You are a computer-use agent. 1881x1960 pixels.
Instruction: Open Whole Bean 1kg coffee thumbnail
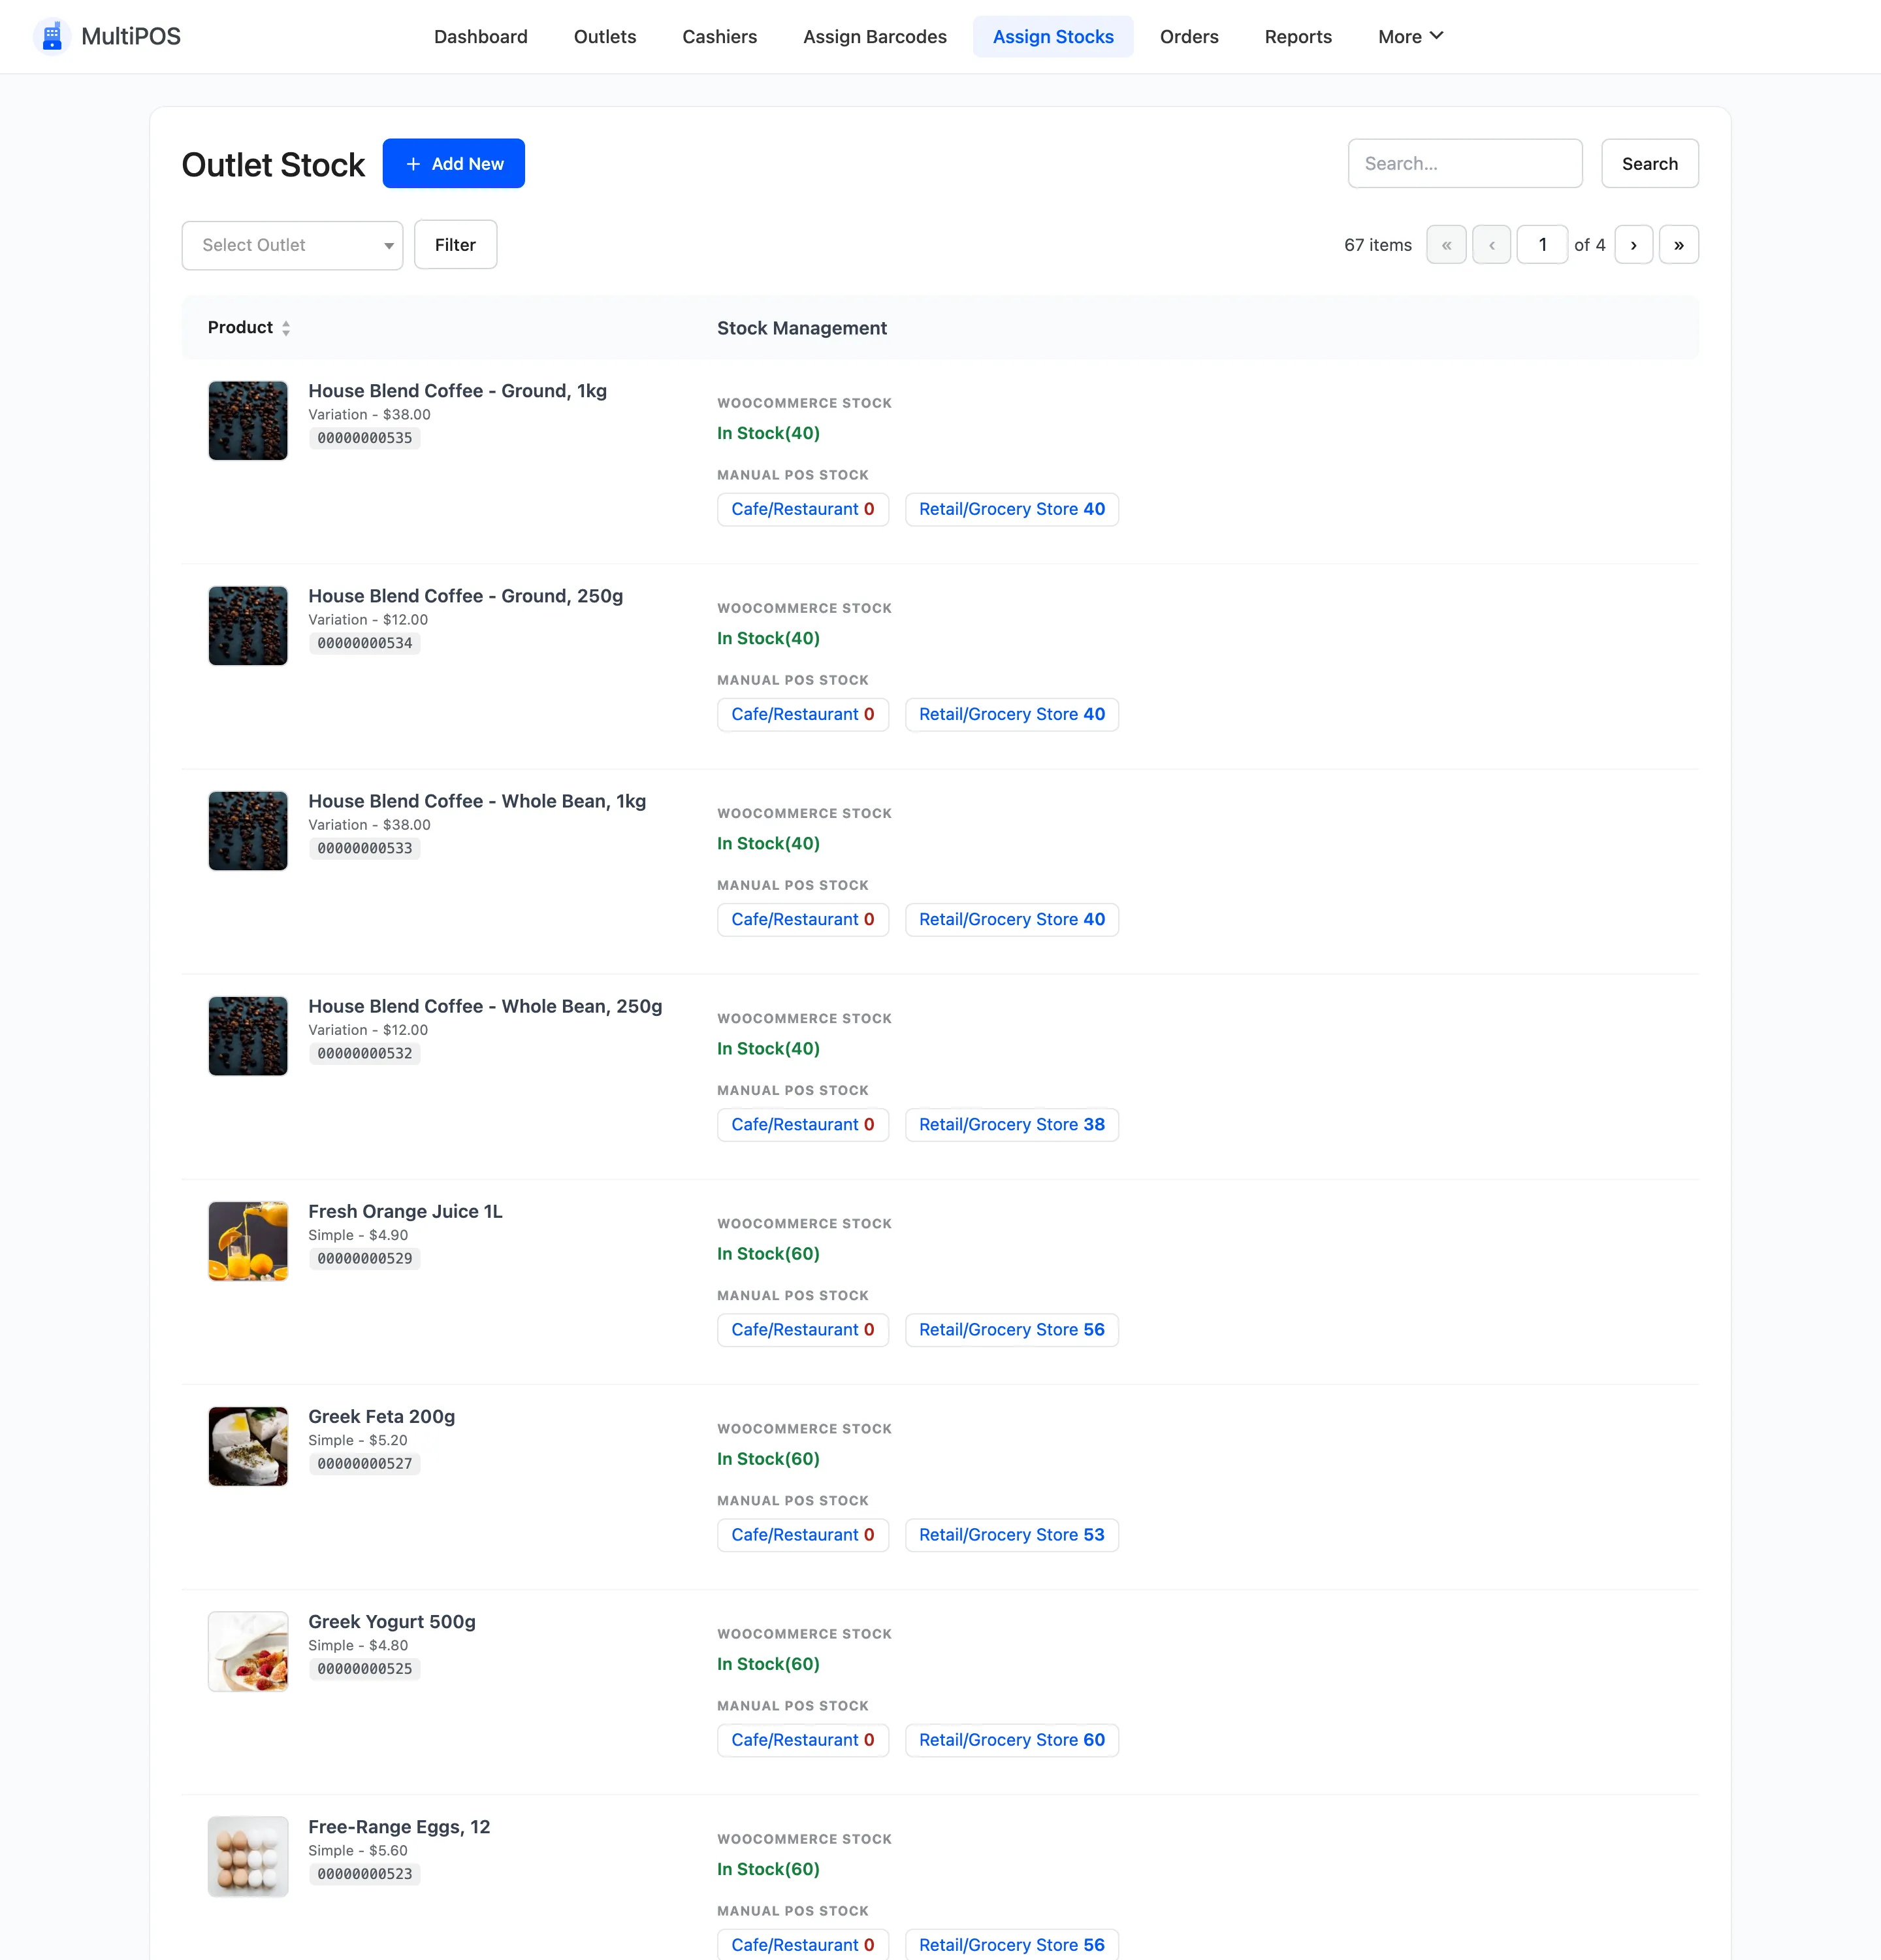(248, 831)
